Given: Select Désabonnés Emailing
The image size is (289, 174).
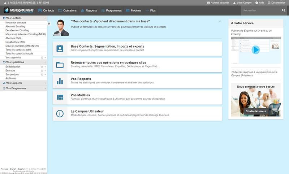Looking at the screenshot, I should point(17,30).
